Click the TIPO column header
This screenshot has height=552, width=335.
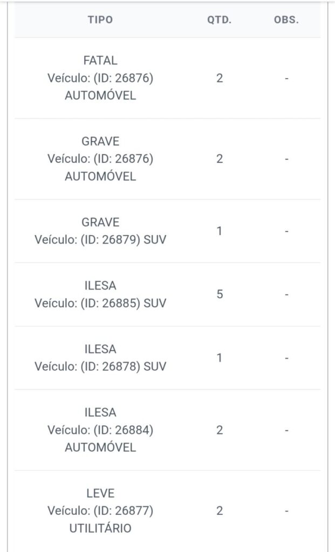(x=100, y=20)
